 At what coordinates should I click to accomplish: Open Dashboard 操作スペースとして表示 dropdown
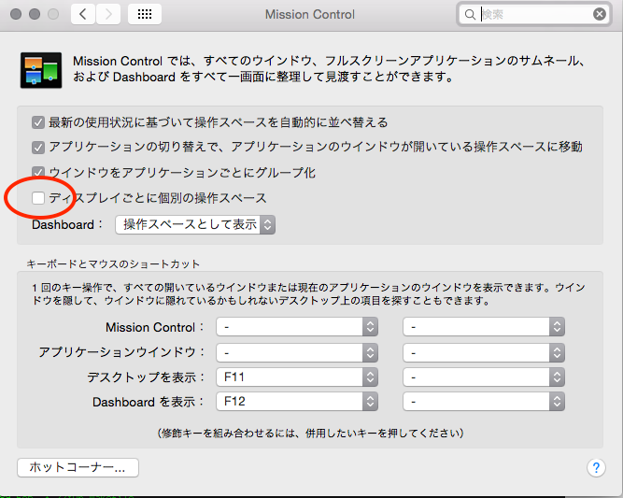point(195,224)
